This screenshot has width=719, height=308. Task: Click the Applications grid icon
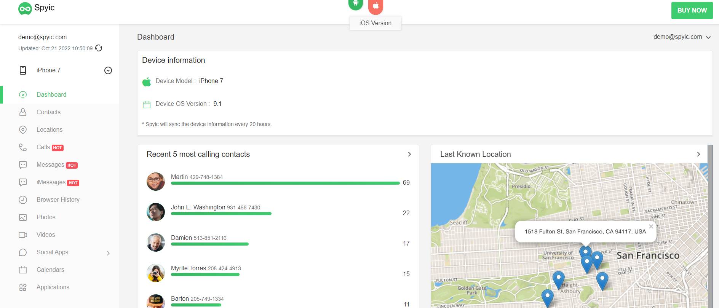(23, 287)
